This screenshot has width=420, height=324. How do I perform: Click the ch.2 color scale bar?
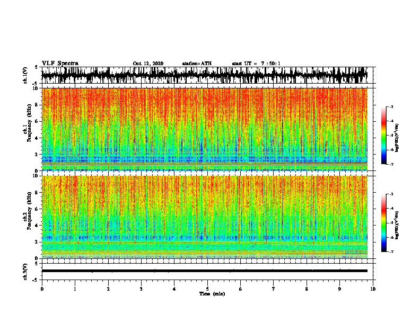[383, 223]
